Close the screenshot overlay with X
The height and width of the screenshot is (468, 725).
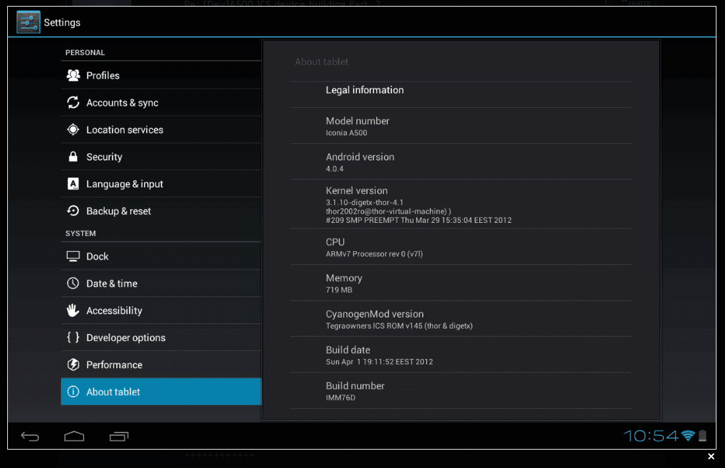(711, 456)
